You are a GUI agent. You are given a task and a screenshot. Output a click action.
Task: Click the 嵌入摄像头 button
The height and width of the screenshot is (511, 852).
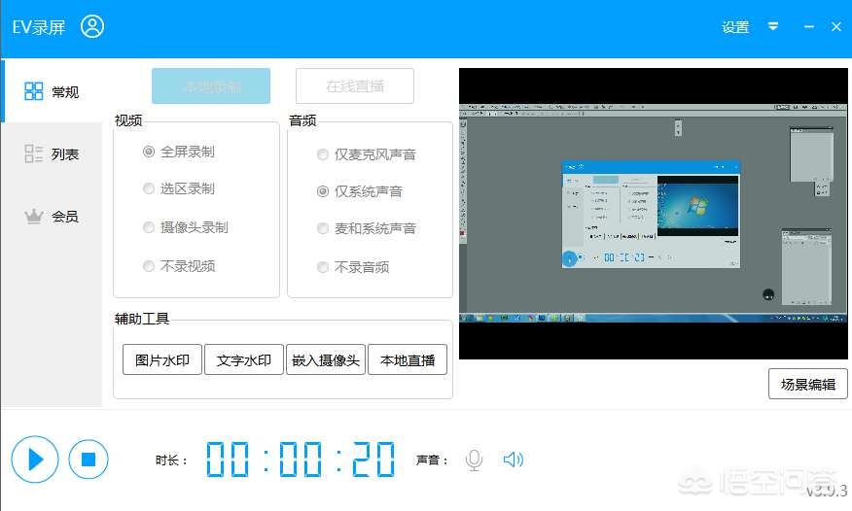(326, 359)
